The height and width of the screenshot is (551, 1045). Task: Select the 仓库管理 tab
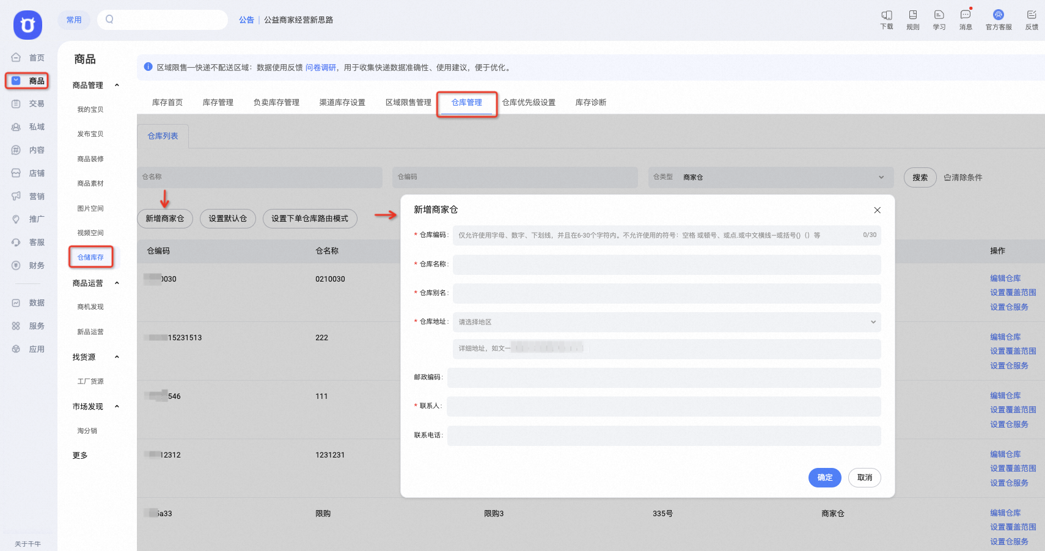point(467,103)
